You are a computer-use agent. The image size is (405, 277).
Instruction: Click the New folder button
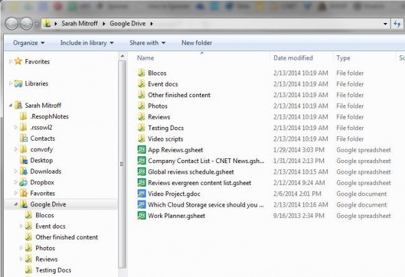pyautogui.click(x=196, y=43)
